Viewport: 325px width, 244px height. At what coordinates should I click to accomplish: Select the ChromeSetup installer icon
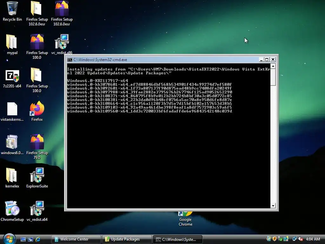pyautogui.click(x=12, y=211)
